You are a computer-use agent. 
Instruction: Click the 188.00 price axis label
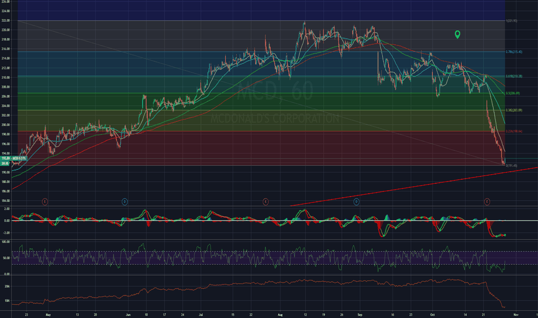coord(6,182)
